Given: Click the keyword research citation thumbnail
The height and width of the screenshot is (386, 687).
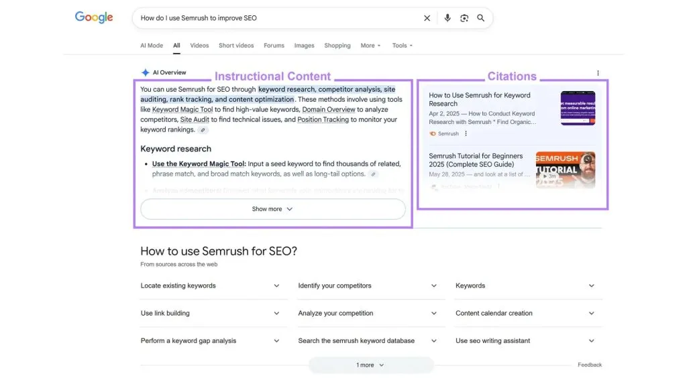Looking at the screenshot, I should click(x=578, y=108).
